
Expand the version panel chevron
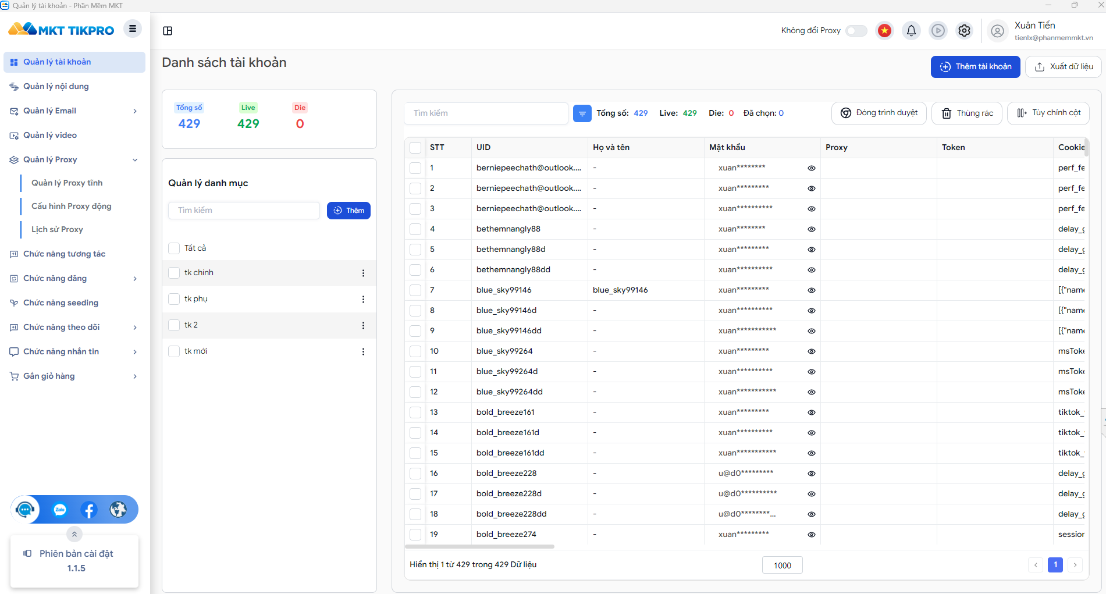pos(74,534)
